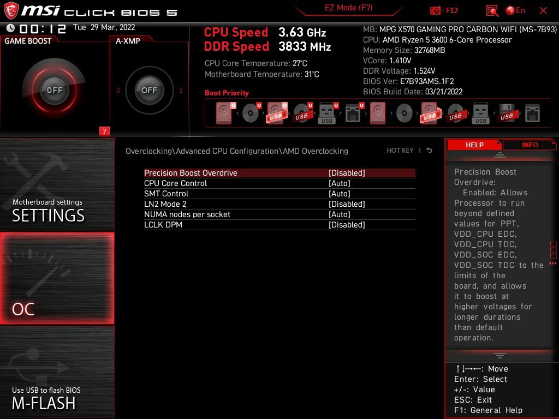The image size is (559, 419).
Task: Click the 00:12 system time display
Action: [43, 28]
